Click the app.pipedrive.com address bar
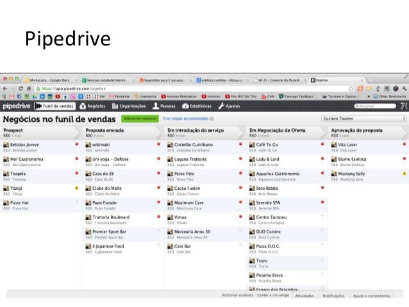The width and height of the screenshot is (409, 307). point(192,88)
